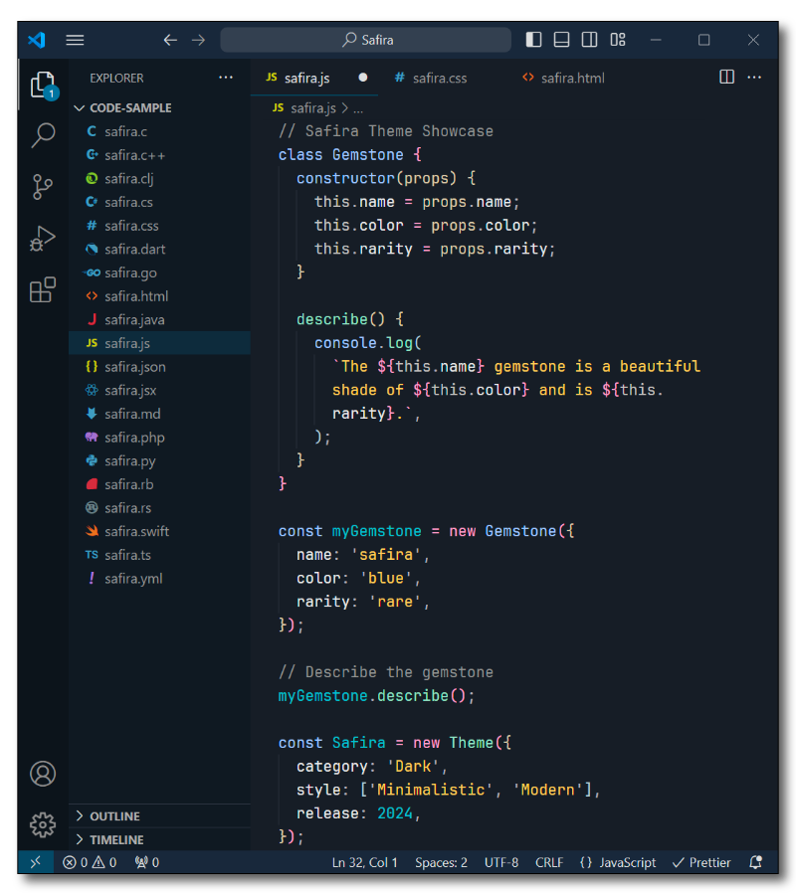Image resolution: width=796 pixels, height=895 pixels.
Task: Open the hamburger menu
Action: 75,40
